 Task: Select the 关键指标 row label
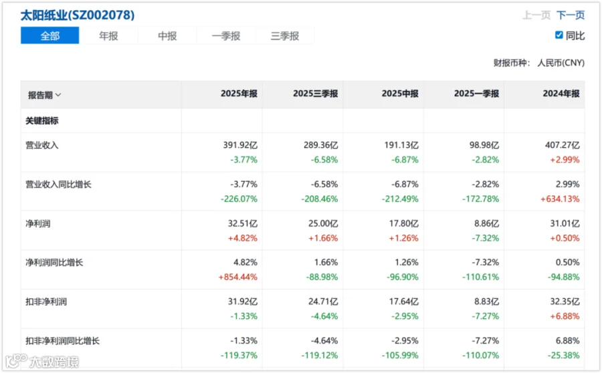(42, 121)
